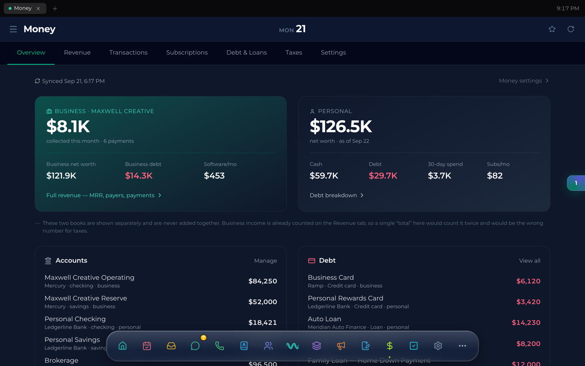Click View all in the Debt panel
Image resolution: width=585 pixels, height=366 pixels.
point(530,261)
